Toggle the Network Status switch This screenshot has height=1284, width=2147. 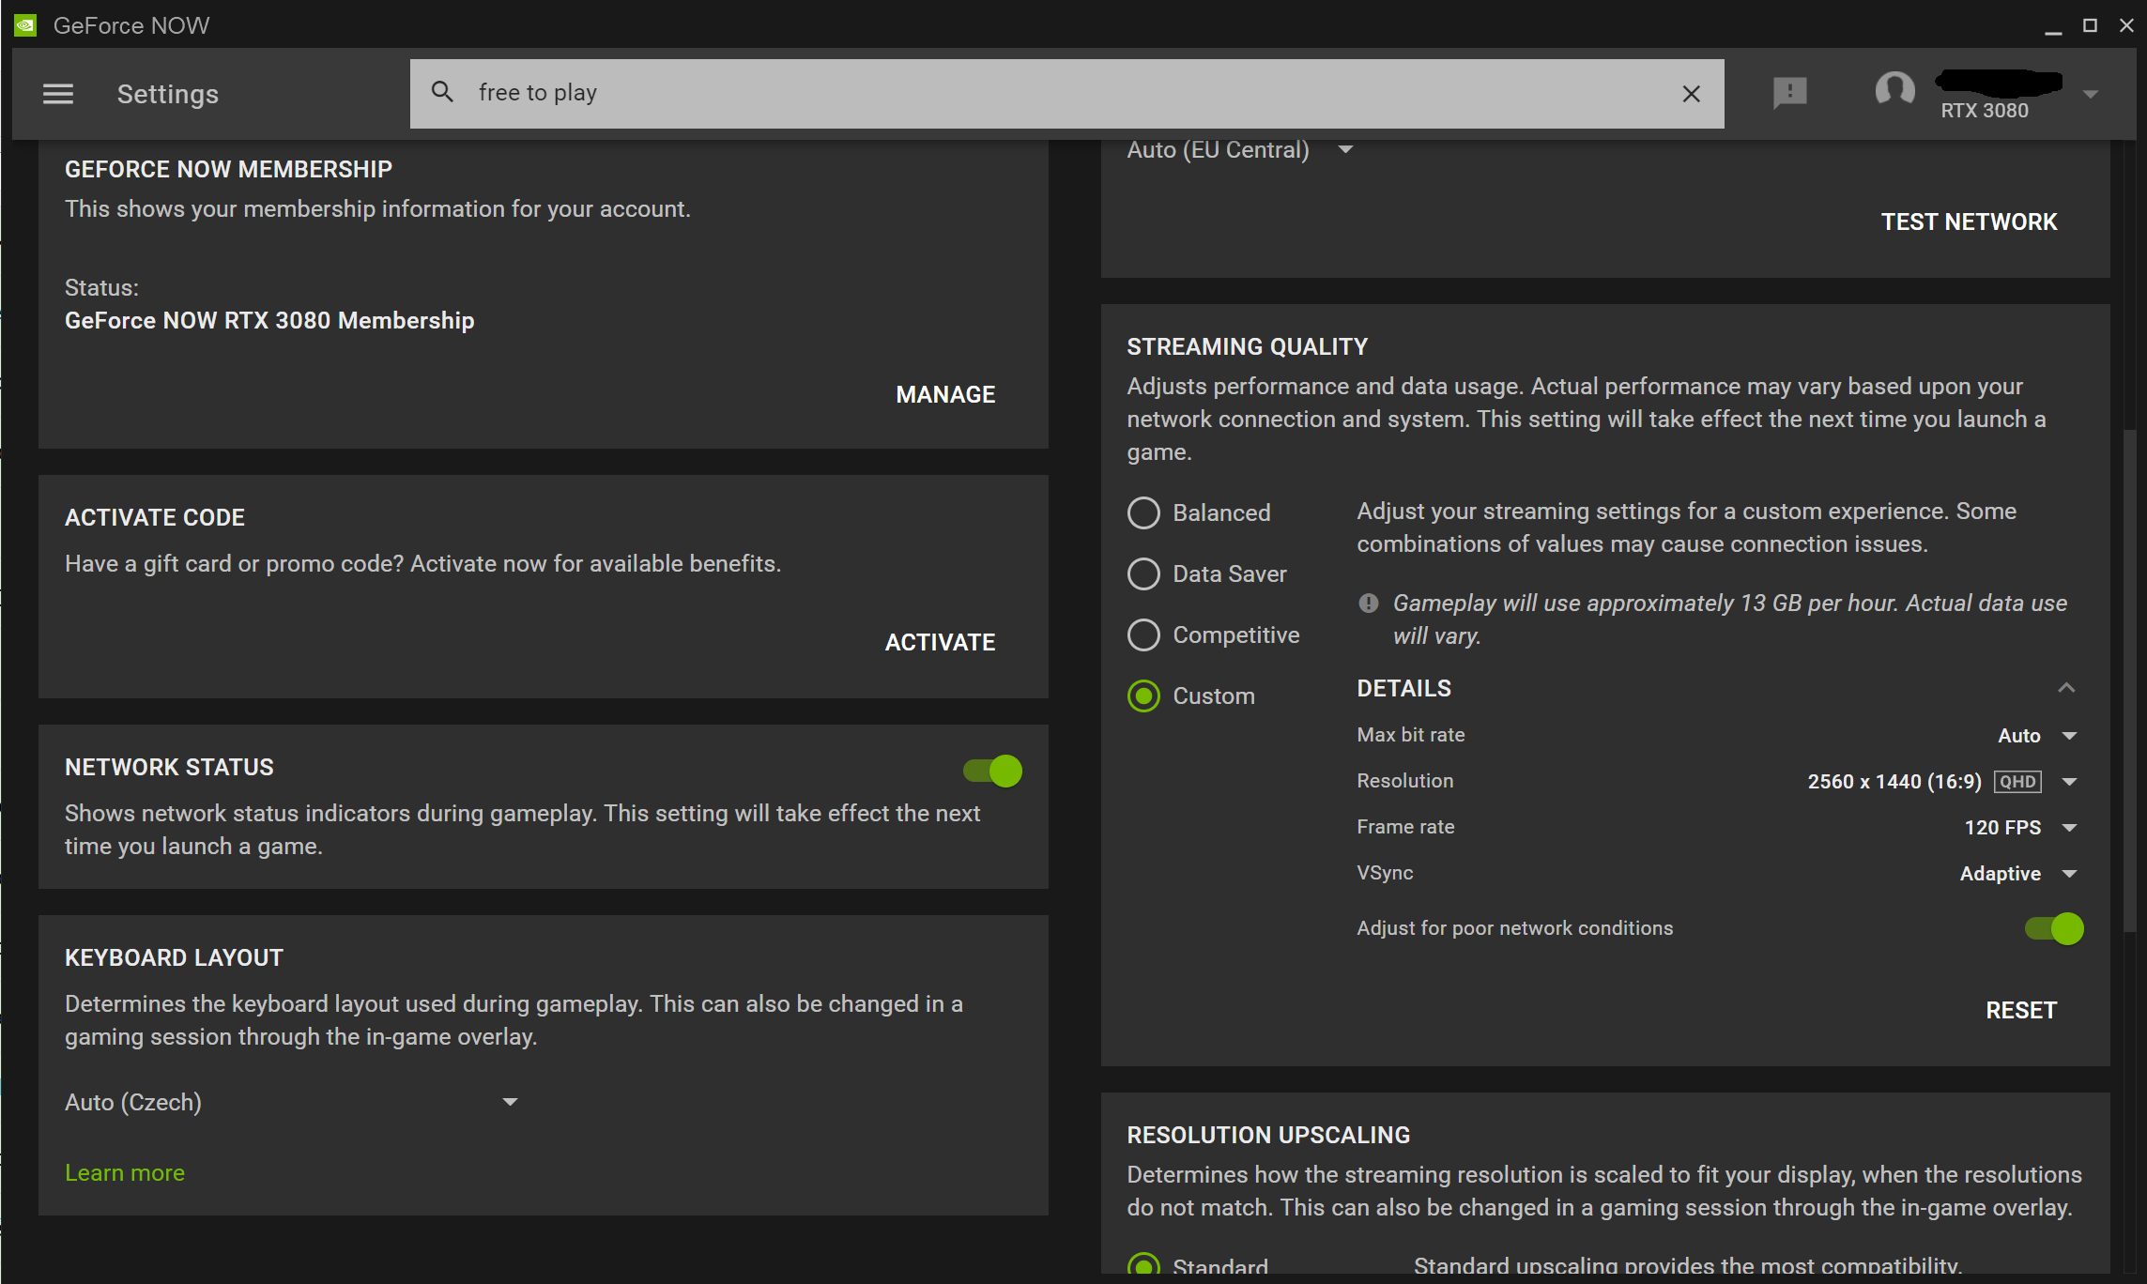coord(992,771)
